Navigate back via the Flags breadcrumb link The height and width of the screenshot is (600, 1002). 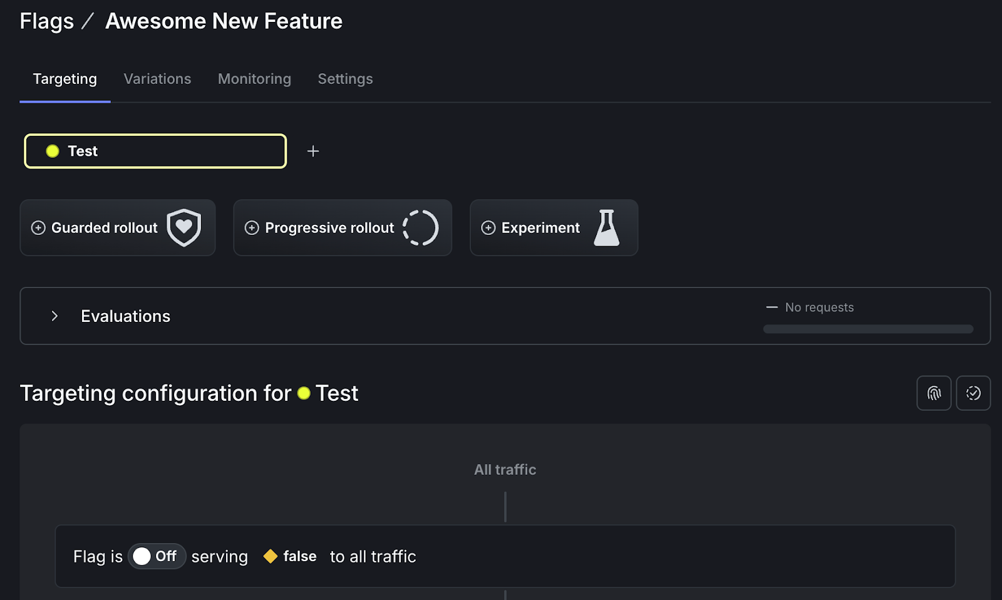click(46, 20)
